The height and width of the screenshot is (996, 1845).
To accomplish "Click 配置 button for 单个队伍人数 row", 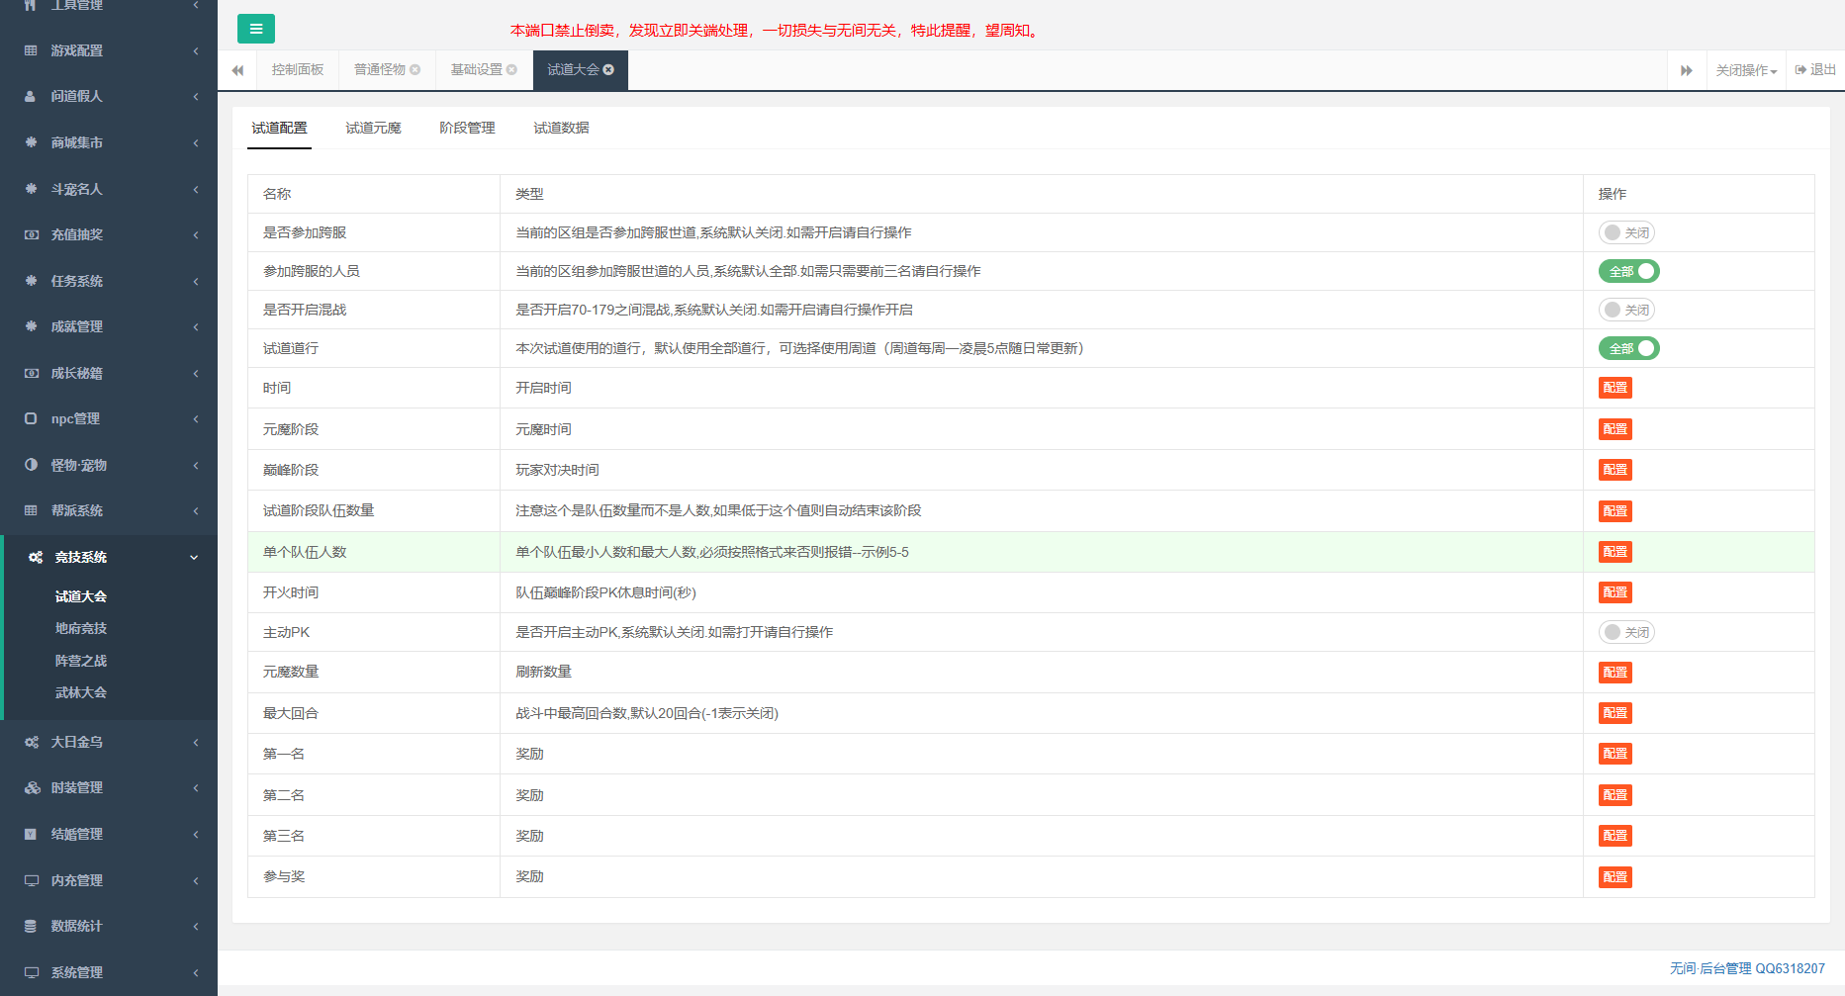I will [1614, 552].
